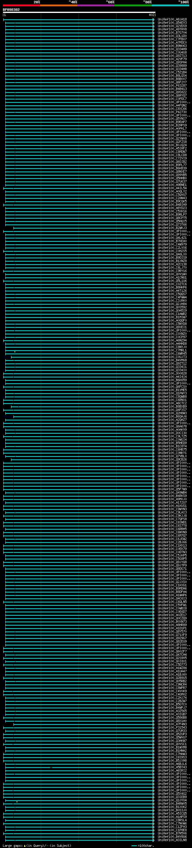This screenshot has width=192, height=848.
Task: Select last hit UniRef100_A3ILN8
Action: 172,840
